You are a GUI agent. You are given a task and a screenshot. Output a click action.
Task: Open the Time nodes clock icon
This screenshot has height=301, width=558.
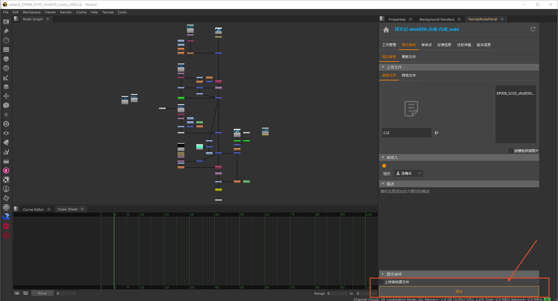(x=6, y=40)
